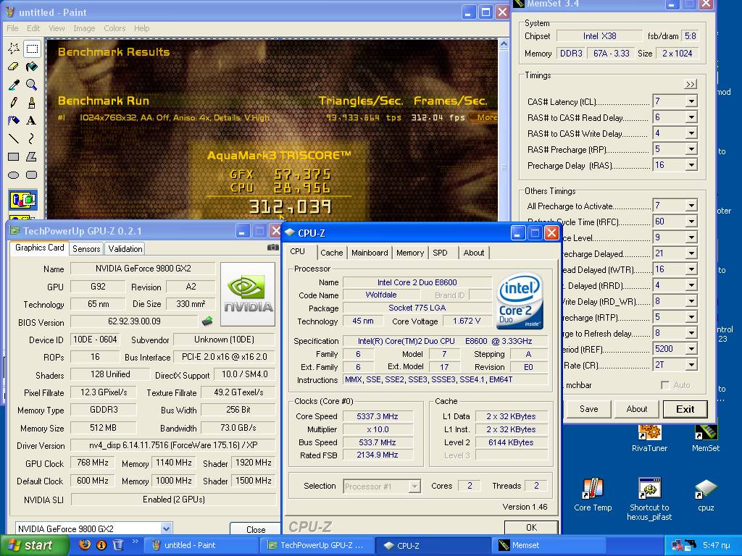Viewport: 742px width, 556px height.
Task: Open the RivaTuner desktop shortcut
Action: point(649,438)
